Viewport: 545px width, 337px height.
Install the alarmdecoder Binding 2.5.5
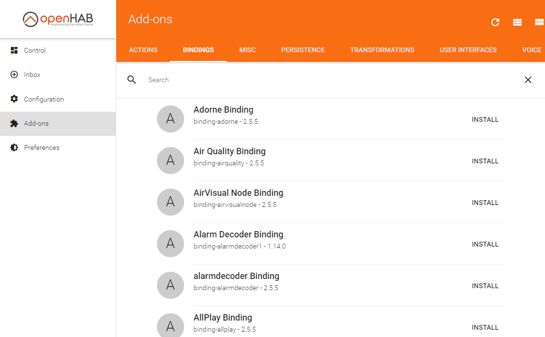[485, 286]
